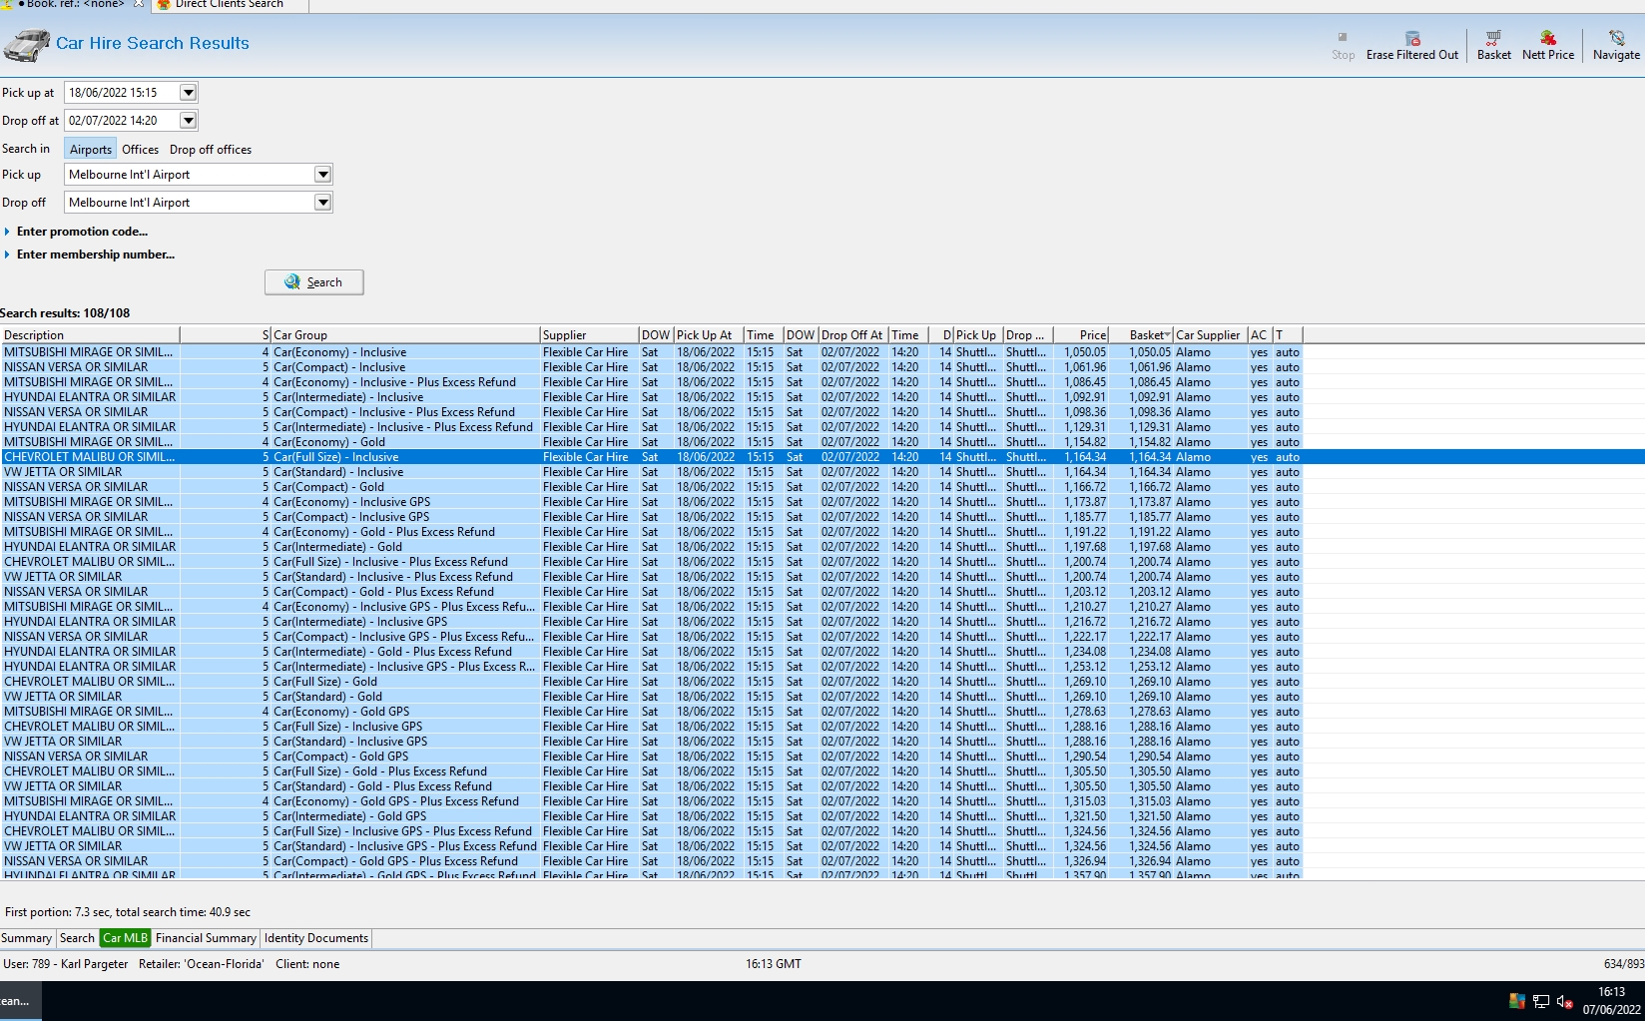
Task: Toggle the Airports search-in option
Action: [x=91, y=149]
